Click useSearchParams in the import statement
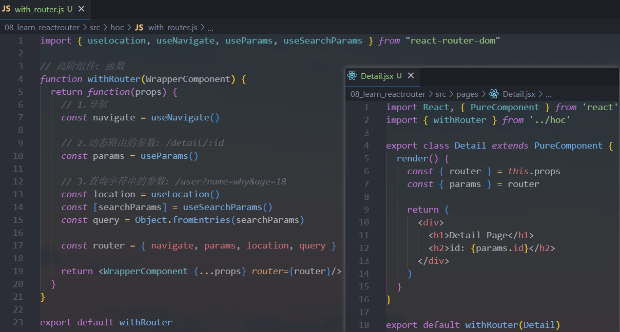This screenshot has height=332, width=620. coord(323,40)
